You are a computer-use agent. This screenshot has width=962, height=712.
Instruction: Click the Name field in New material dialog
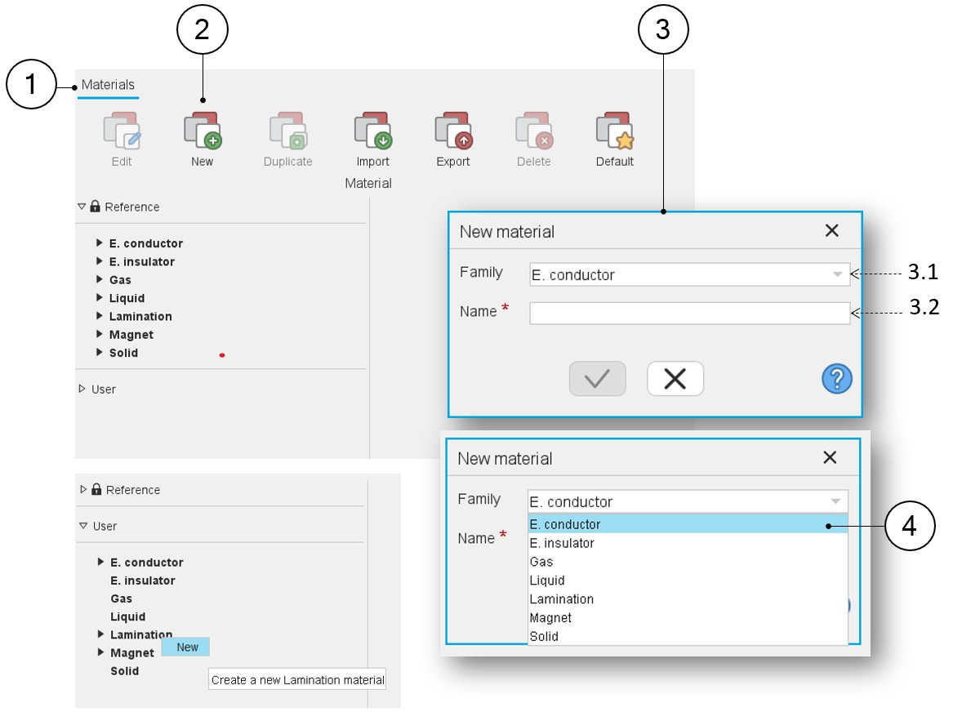[689, 314]
